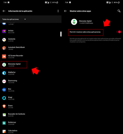The height and width of the screenshot is (134, 123).
Task: Tap battery indicator showing 80 %
Action: [117, 2]
